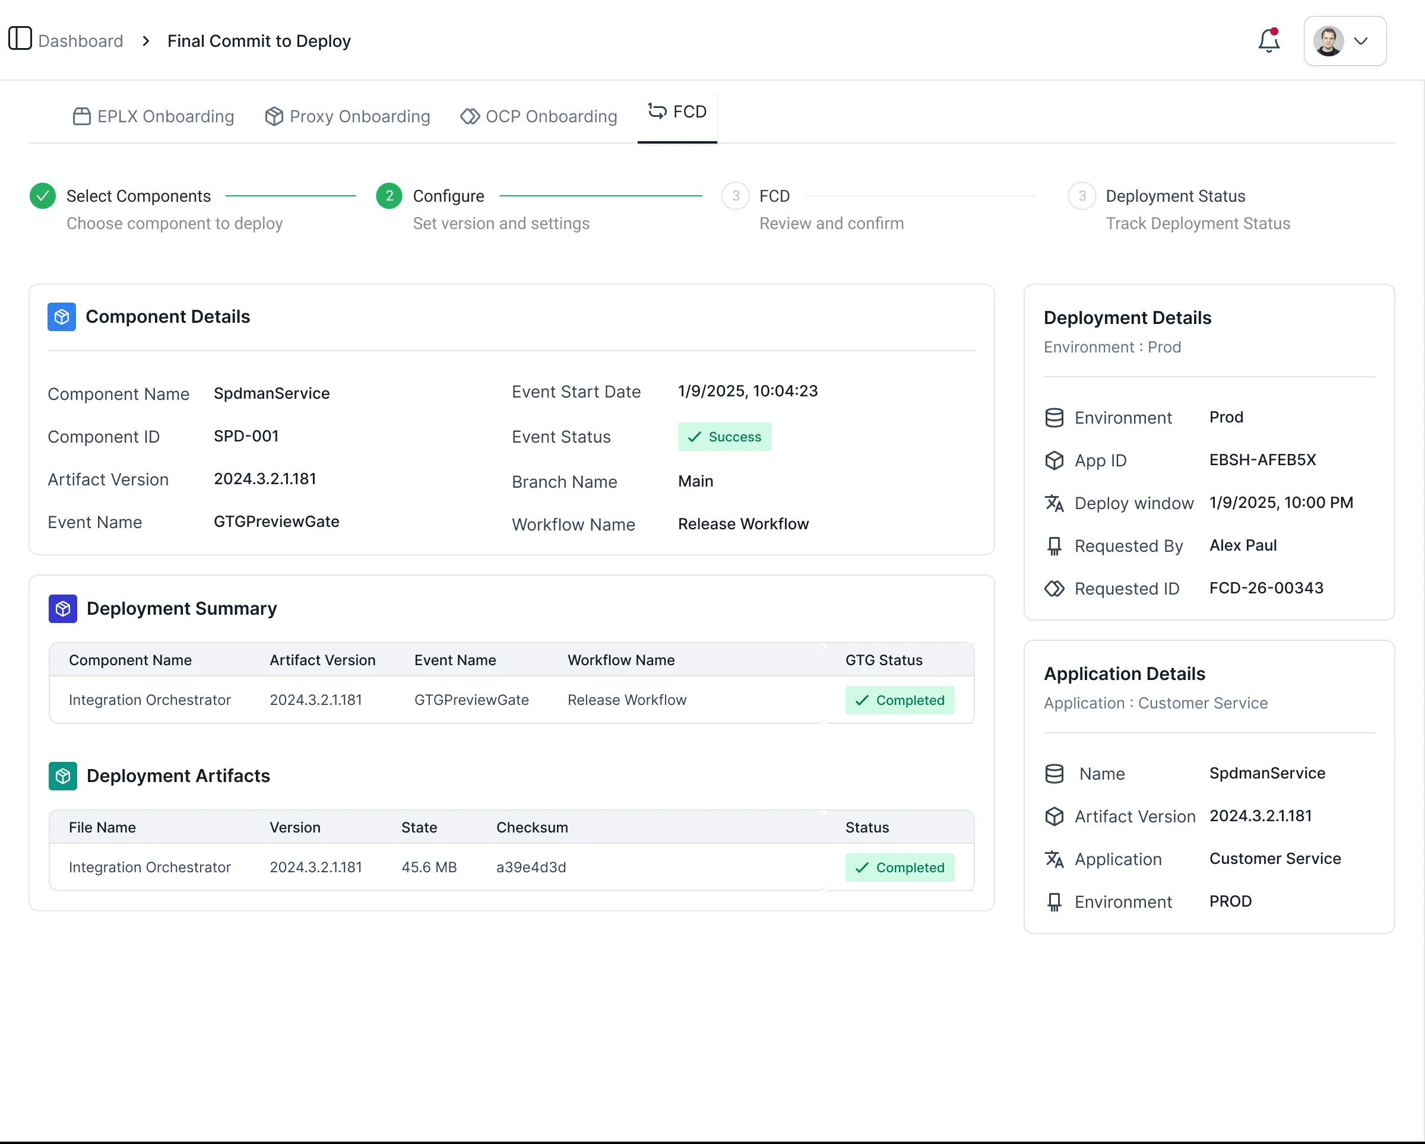Click the Configure step number circle
This screenshot has width=1425, height=1144.
pyautogui.click(x=389, y=196)
